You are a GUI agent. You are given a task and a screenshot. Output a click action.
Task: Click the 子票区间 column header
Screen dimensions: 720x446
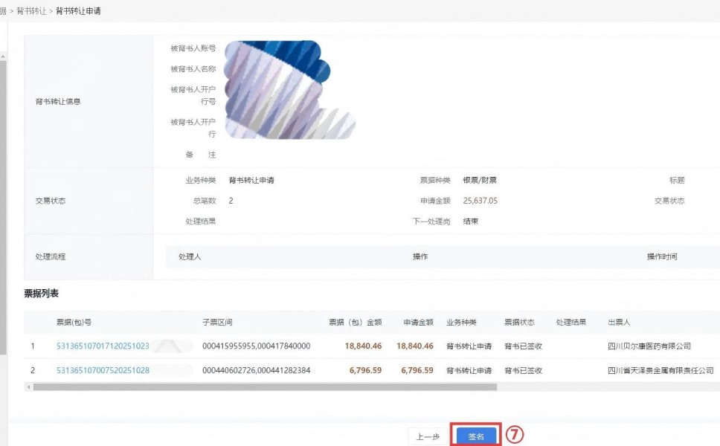click(x=217, y=323)
